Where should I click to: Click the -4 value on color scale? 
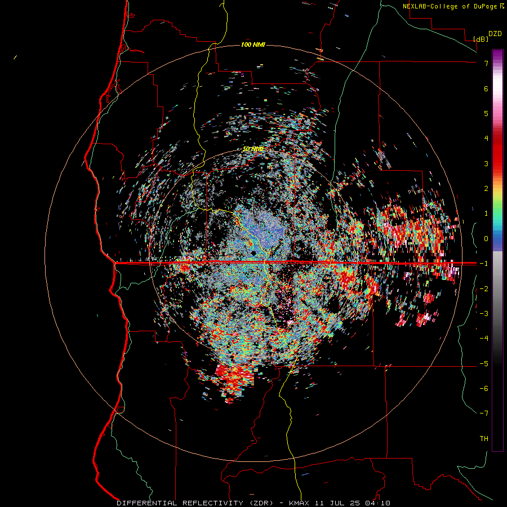[x=484, y=339]
